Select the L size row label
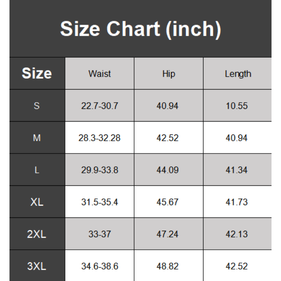 (x=37, y=170)
